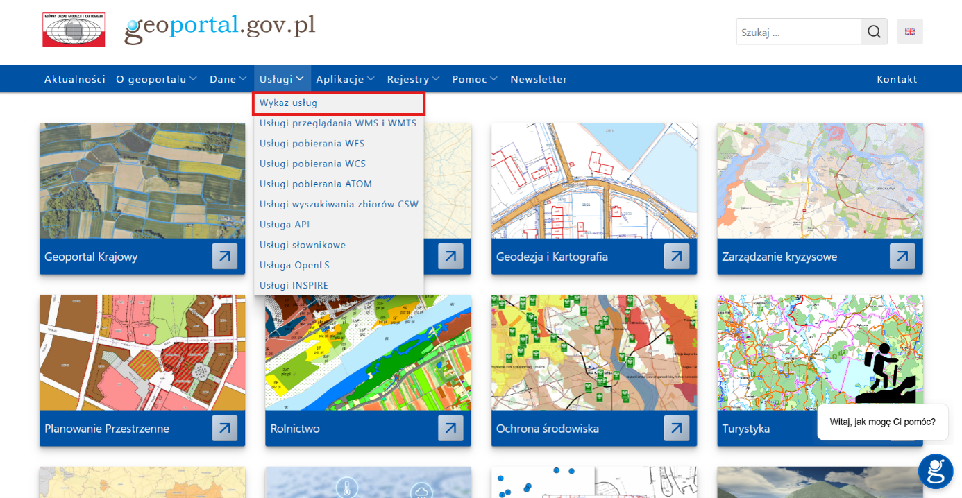Image resolution: width=962 pixels, height=498 pixels.
Task: Open the chatbot assistant round icon
Action: pos(936,472)
